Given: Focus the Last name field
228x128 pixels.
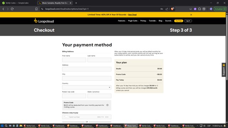Looking at the screenshot, I should pyautogui.click(x=99, y=60).
